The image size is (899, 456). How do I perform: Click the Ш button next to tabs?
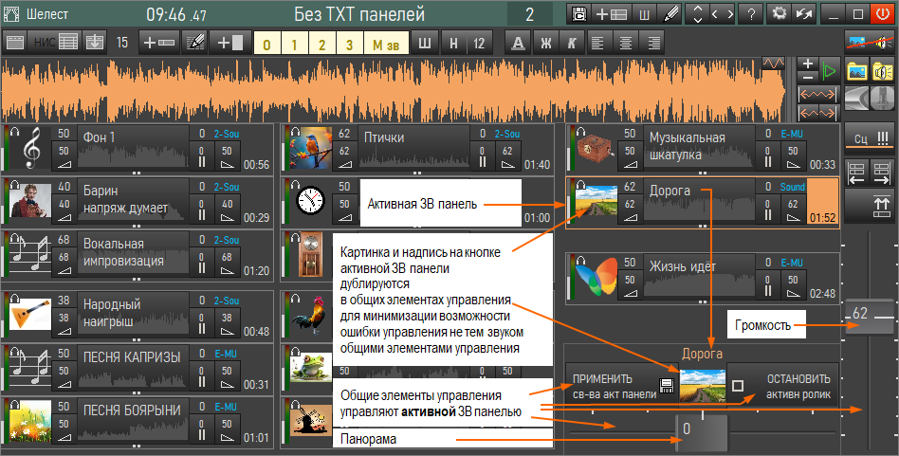pyautogui.click(x=425, y=43)
